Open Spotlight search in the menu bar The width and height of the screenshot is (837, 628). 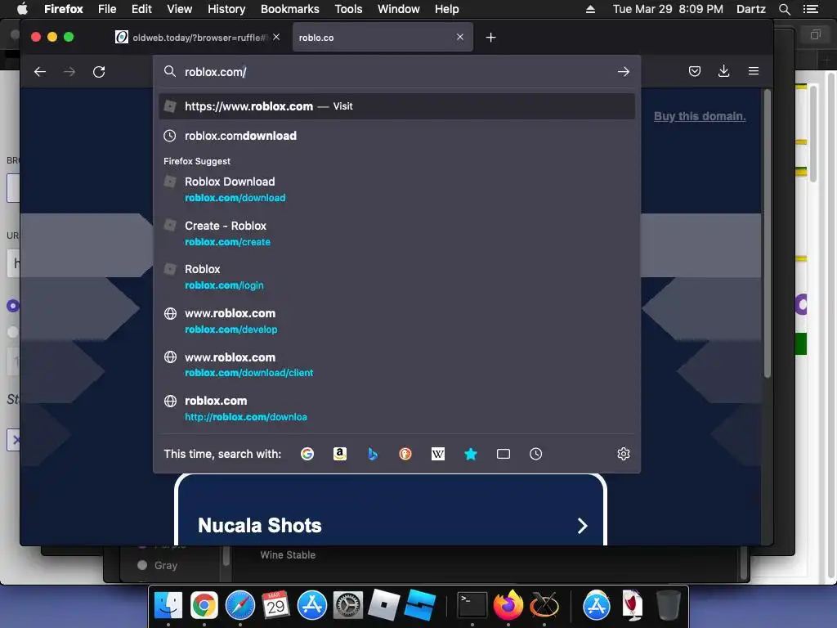click(x=784, y=9)
